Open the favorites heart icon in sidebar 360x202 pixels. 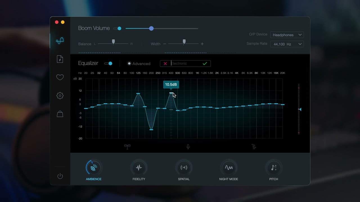tap(60, 77)
